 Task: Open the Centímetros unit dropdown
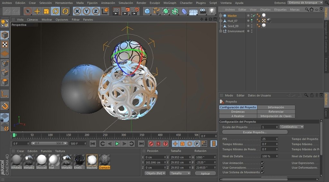coord(292,127)
